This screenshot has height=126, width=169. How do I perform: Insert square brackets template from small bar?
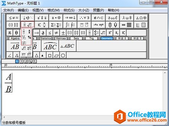[76, 33]
